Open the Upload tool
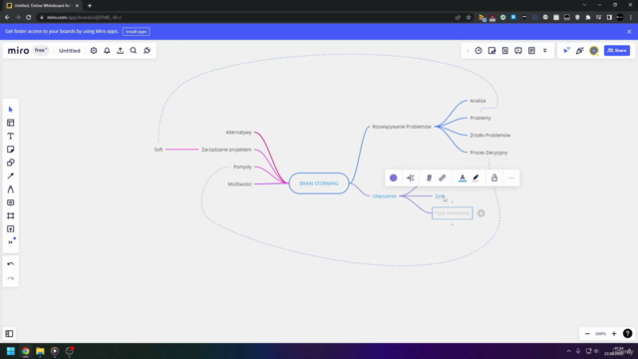638x359 pixels. click(x=11, y=229)
